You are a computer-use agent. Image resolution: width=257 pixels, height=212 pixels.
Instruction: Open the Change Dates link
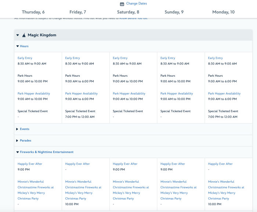pyautogui.click(x=136, y=4)
